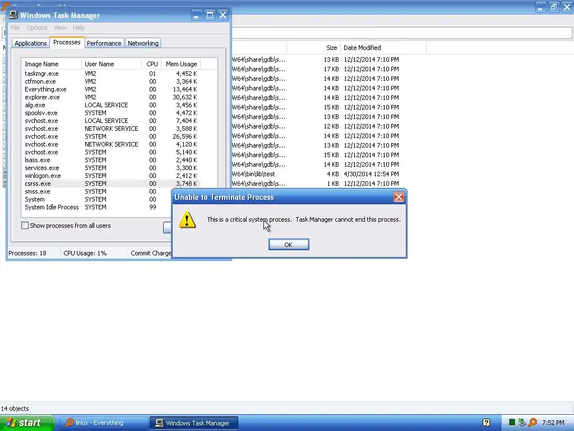This screenshot has height=431, width=574.
Task: Select the System Idle Process row
Action: point(96,207)
